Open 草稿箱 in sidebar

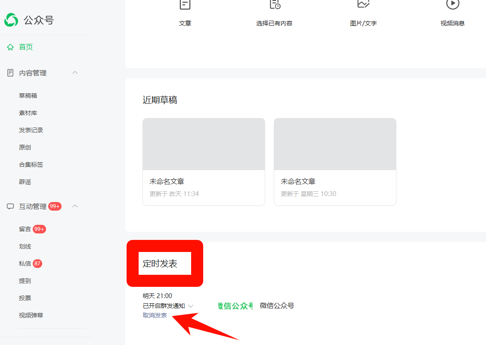(28, 96)
